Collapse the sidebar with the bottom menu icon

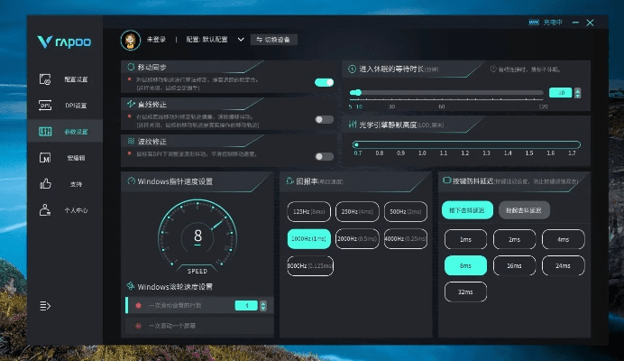tap(45, 306)
